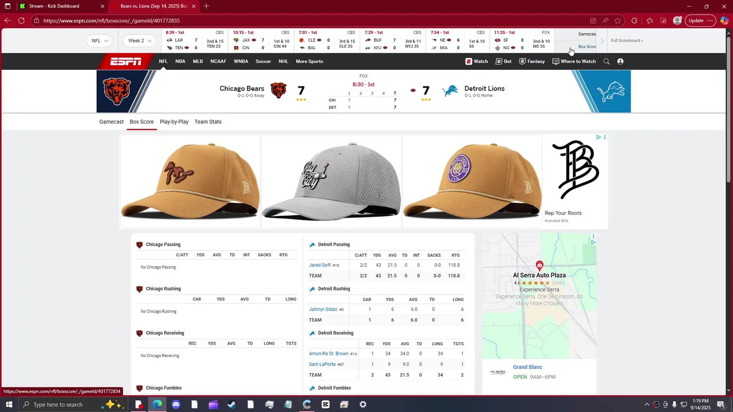Open Discord from the taskbar
The image size is (733, 412).
[x=176, y=405]
